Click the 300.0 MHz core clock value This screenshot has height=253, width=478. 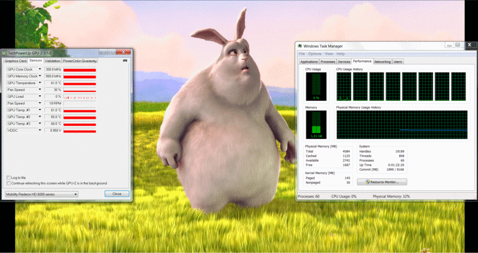tap(53, 70)
